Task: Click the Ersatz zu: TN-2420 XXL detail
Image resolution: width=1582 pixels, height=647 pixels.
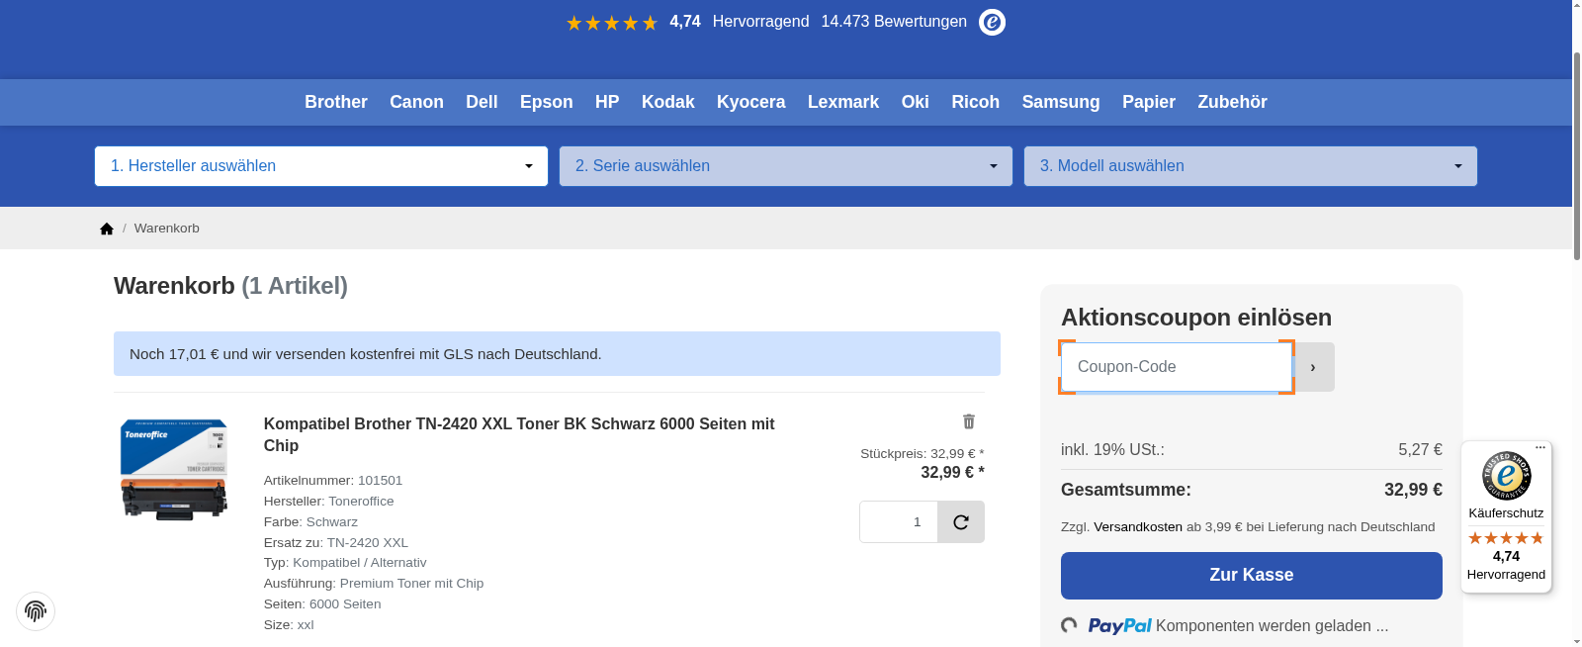Action: (x=336, y=543)
